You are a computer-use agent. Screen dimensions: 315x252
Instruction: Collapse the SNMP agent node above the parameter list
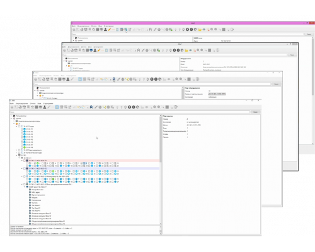[x=25, y=187]
